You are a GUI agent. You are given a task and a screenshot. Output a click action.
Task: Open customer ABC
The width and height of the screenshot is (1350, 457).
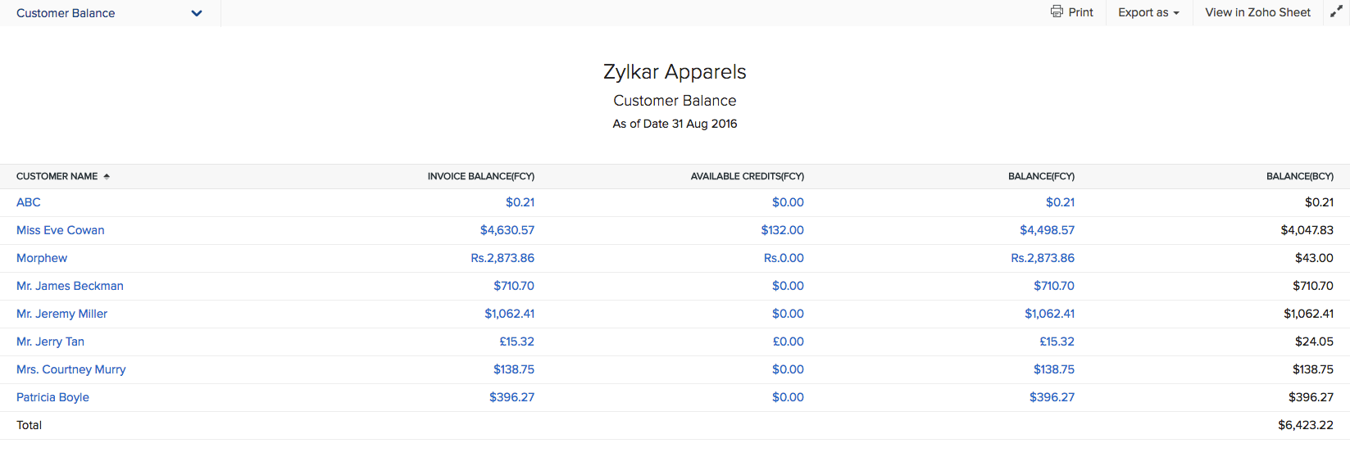(29, 202)
